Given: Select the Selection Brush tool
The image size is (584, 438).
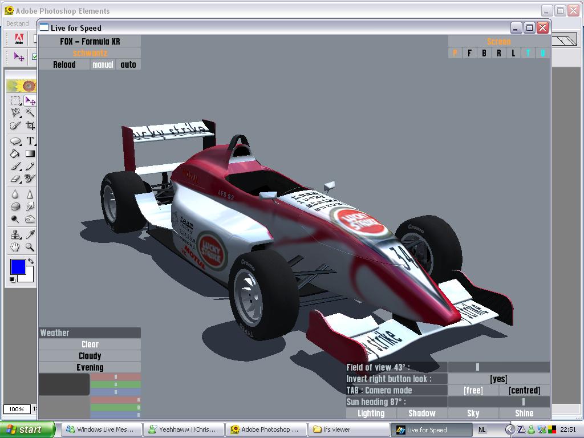Looking at the screenshot, I should pos(15,125).
